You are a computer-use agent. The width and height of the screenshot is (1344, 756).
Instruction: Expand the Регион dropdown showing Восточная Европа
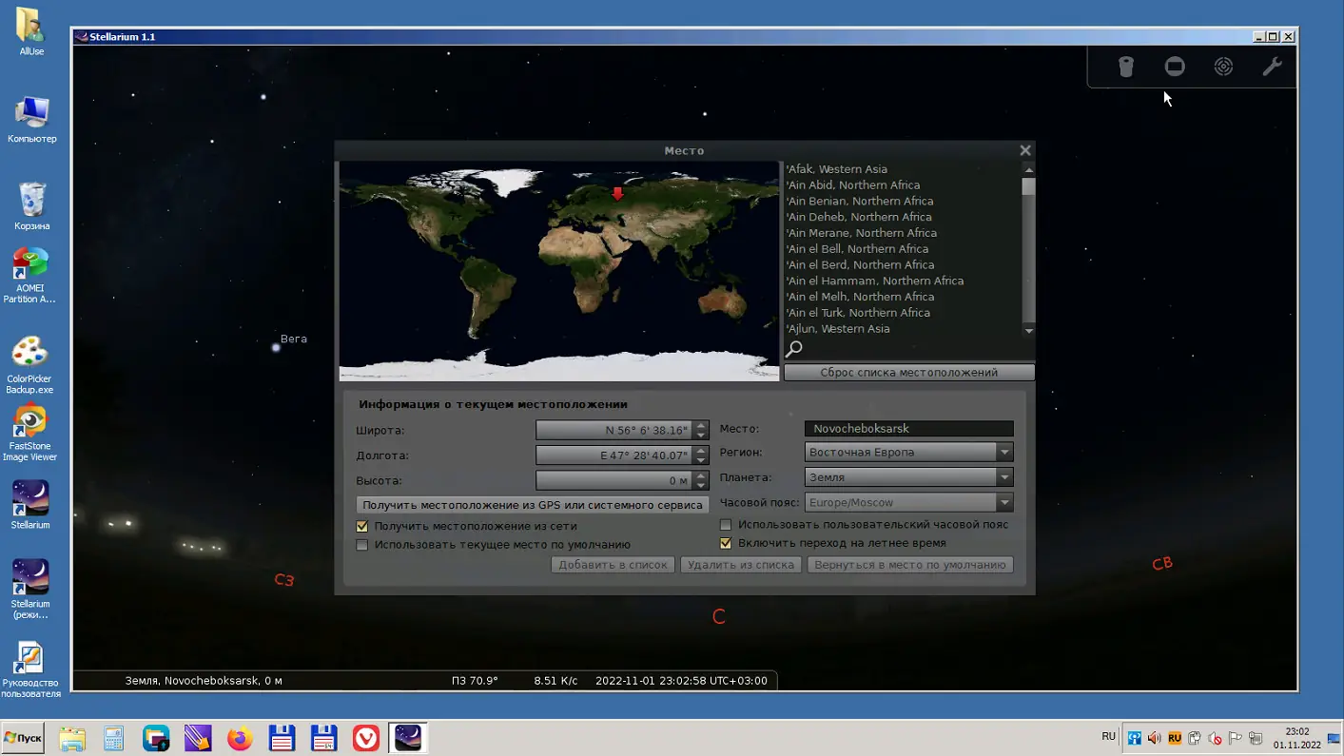coord(1003,453)
